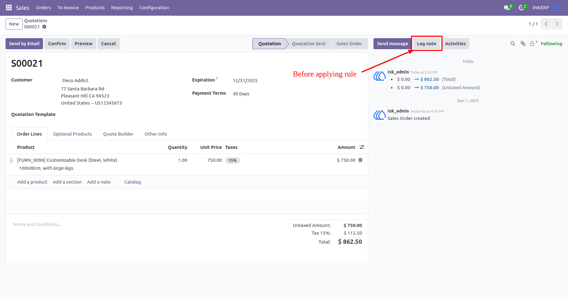Switch to the Optional Products tab

(x=73, y=134)
